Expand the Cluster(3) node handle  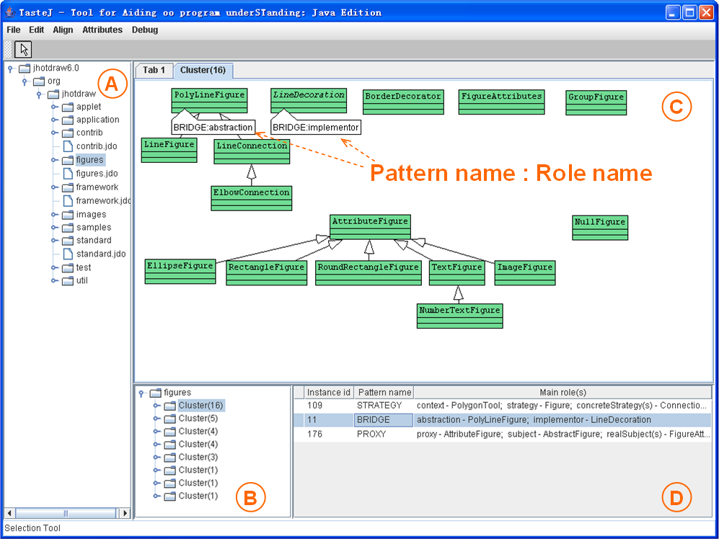[156, 457]
